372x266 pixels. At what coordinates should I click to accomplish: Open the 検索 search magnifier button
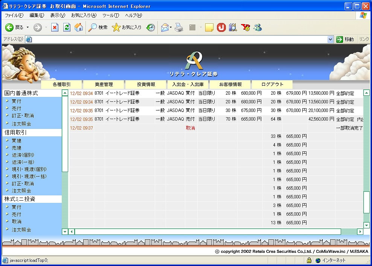point(98,27)
